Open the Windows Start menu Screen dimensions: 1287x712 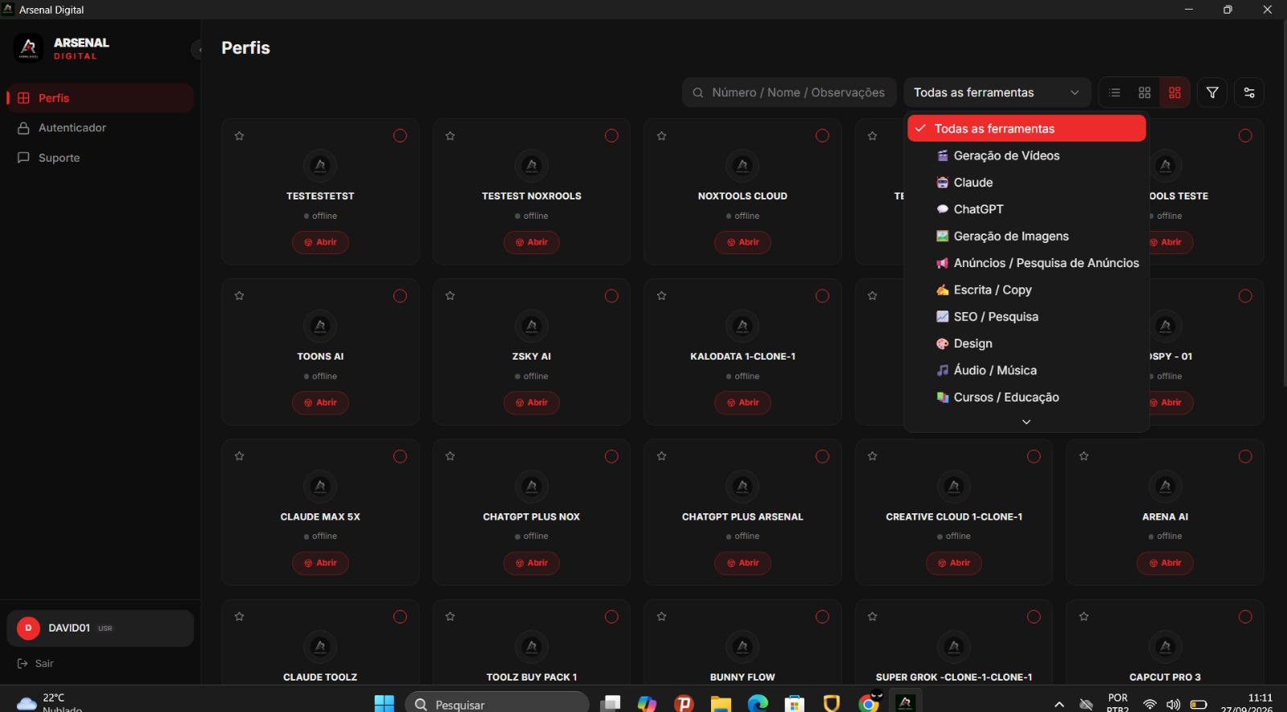[384, 703]
